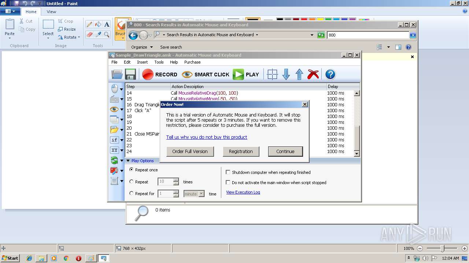Move step up with blue up arrow
The width and height of the screenshot is (469, 263).
(299, 75)
